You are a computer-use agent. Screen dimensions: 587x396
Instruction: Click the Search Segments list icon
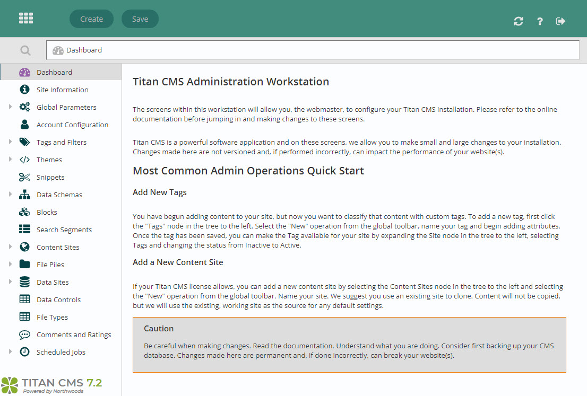[x=25, y=229]
